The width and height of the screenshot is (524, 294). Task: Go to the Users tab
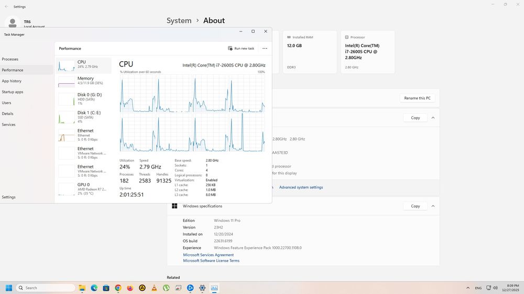(27, 103)
